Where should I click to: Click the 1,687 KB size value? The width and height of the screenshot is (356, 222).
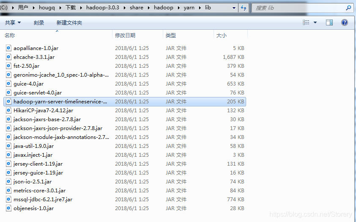coord(233,57)
